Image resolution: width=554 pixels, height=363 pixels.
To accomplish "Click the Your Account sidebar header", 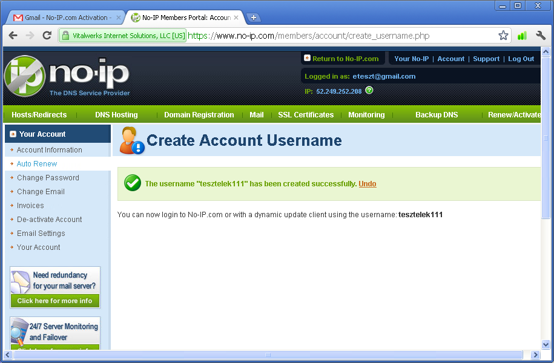I will click(x=58, y=134).
